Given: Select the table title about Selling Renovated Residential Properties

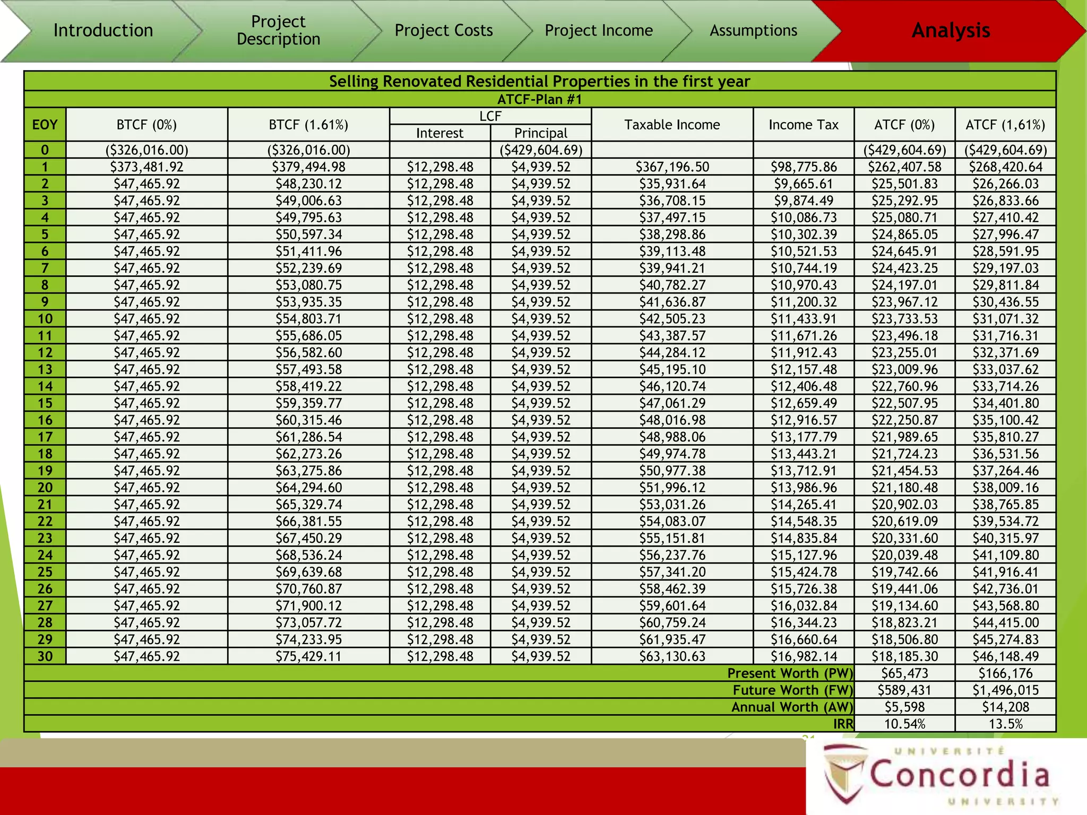Looking at the screenshot, I should [540, 81].
